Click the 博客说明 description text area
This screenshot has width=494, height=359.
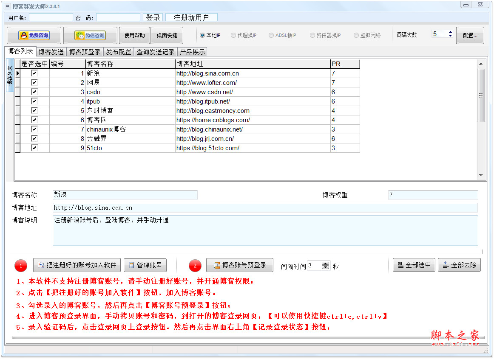[265, 230]
